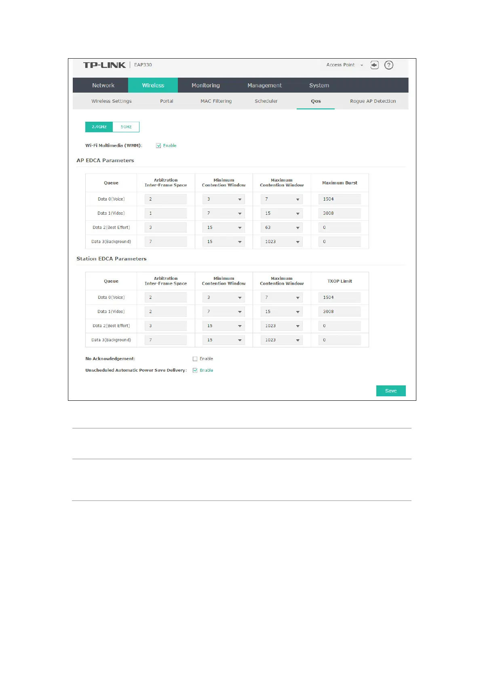
Task: Click Station Video TXOP Limit field 3008
Action: [x=340, y=311]
